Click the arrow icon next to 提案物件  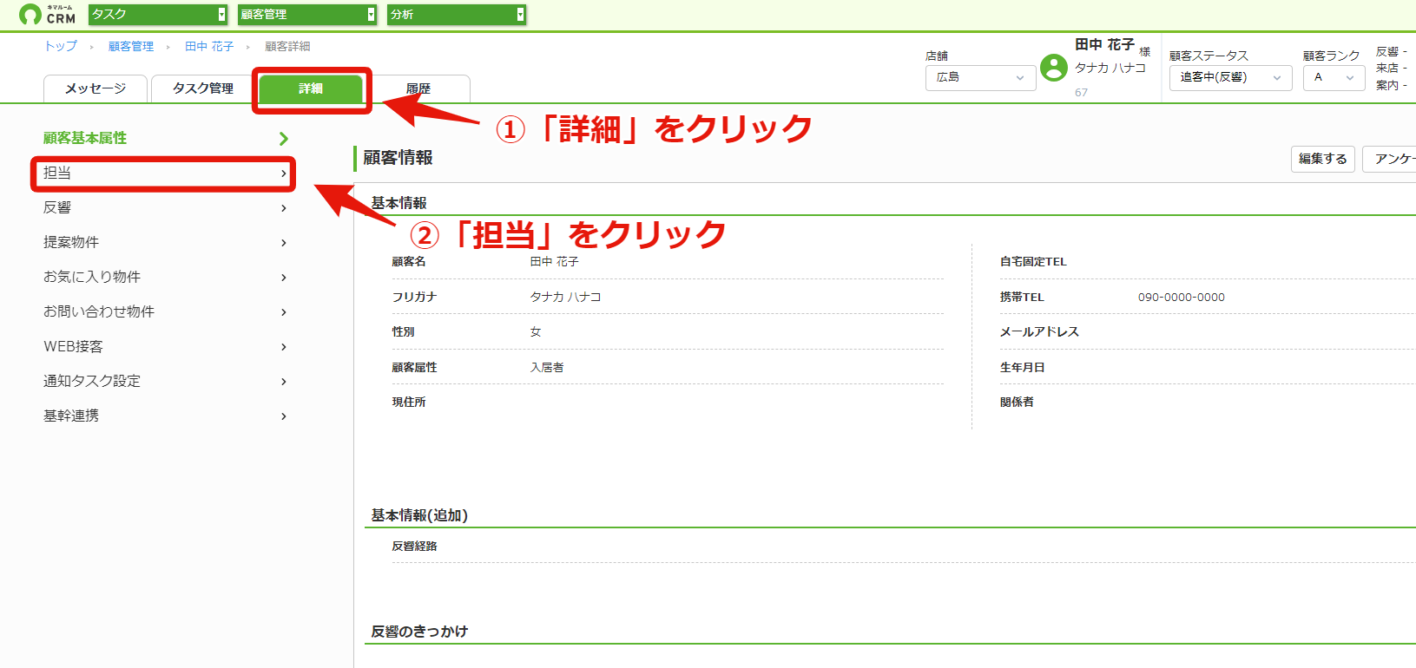click(284, 243)
